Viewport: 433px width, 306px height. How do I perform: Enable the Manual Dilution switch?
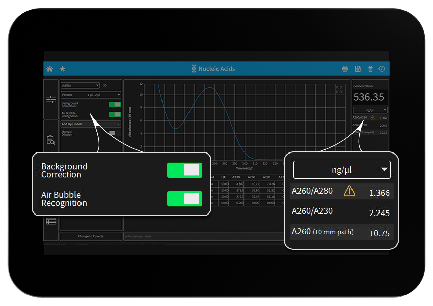115,133
